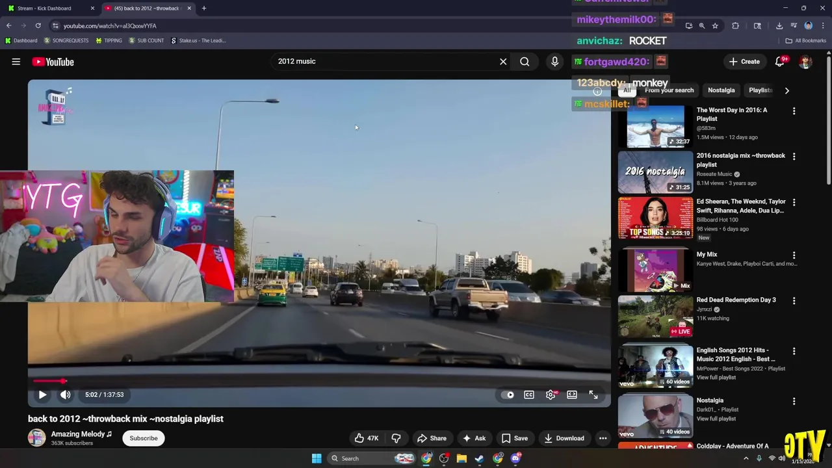Click the Create button

[744, 62]
